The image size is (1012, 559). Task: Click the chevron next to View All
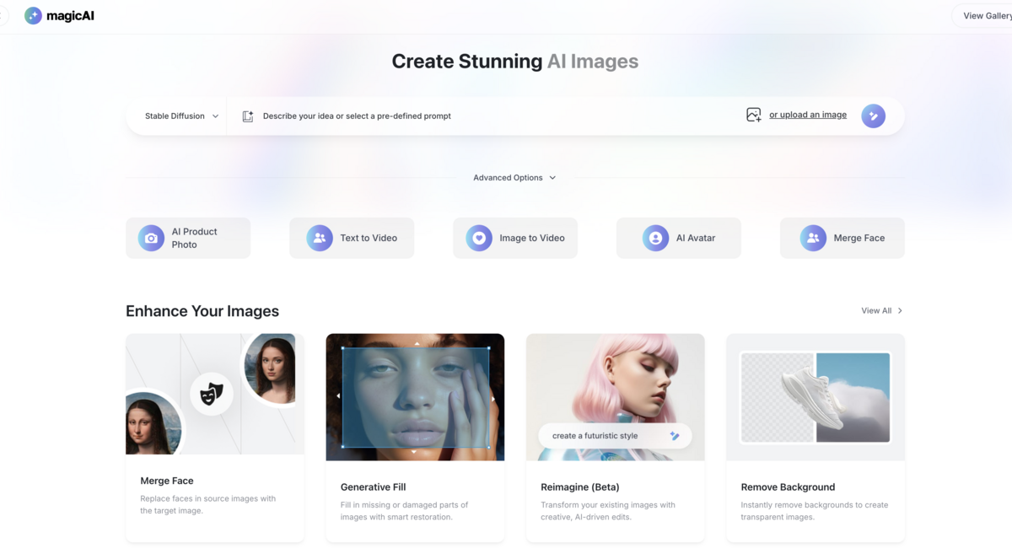900,311
